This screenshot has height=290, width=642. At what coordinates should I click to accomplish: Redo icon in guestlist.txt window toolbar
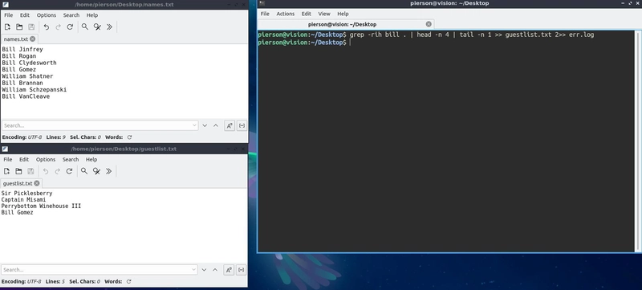pos(57,171)
